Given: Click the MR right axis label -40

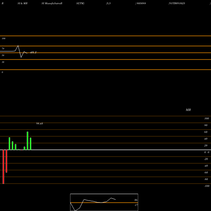Looking at the screenshot, I should 206,166.
